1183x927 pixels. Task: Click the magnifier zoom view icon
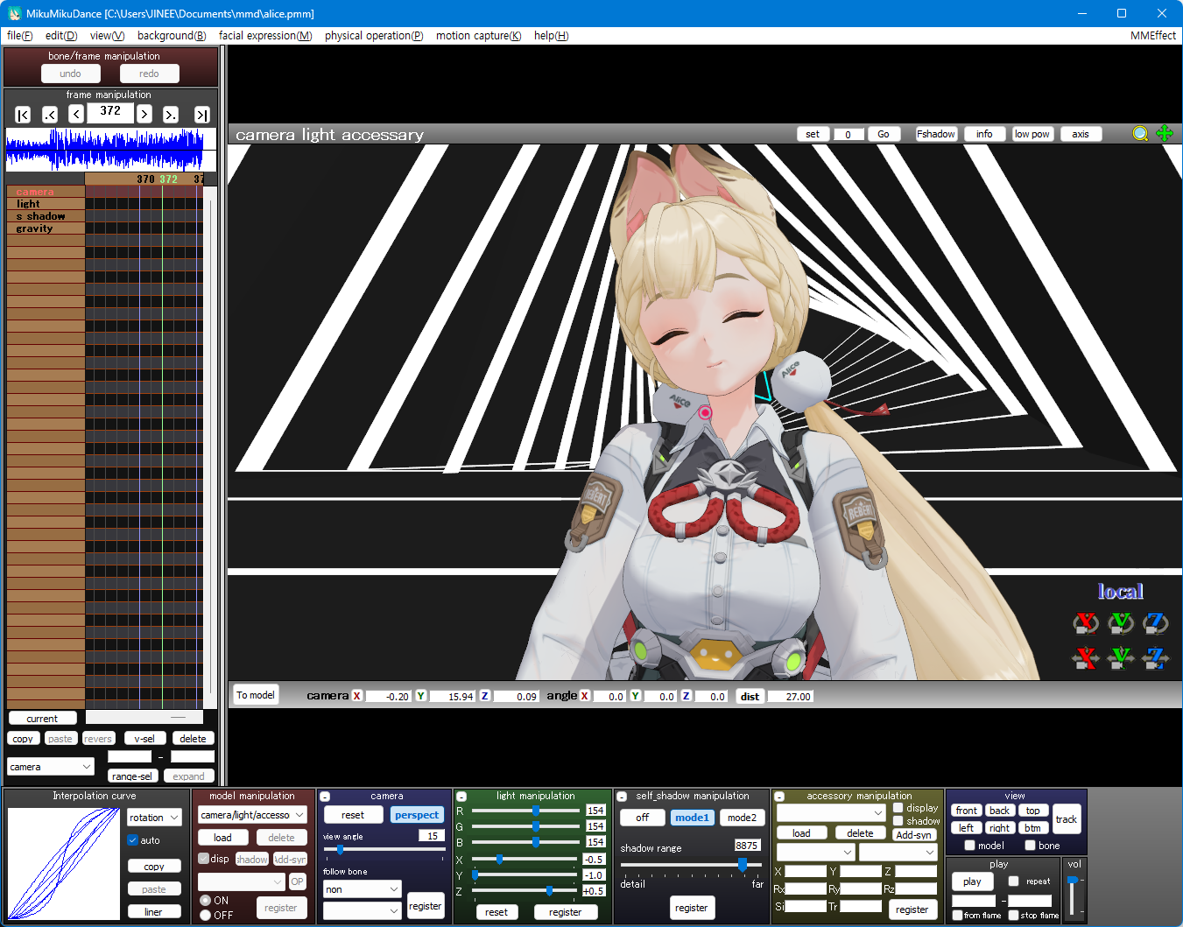coord(1140,133)
